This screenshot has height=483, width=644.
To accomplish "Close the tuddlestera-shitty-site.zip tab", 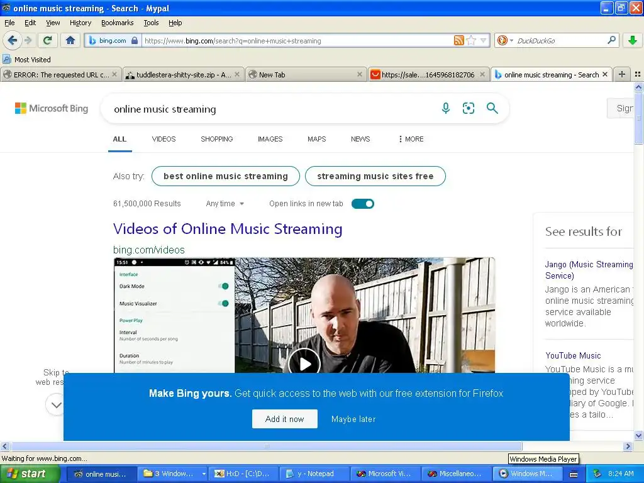I will [237, 74].
